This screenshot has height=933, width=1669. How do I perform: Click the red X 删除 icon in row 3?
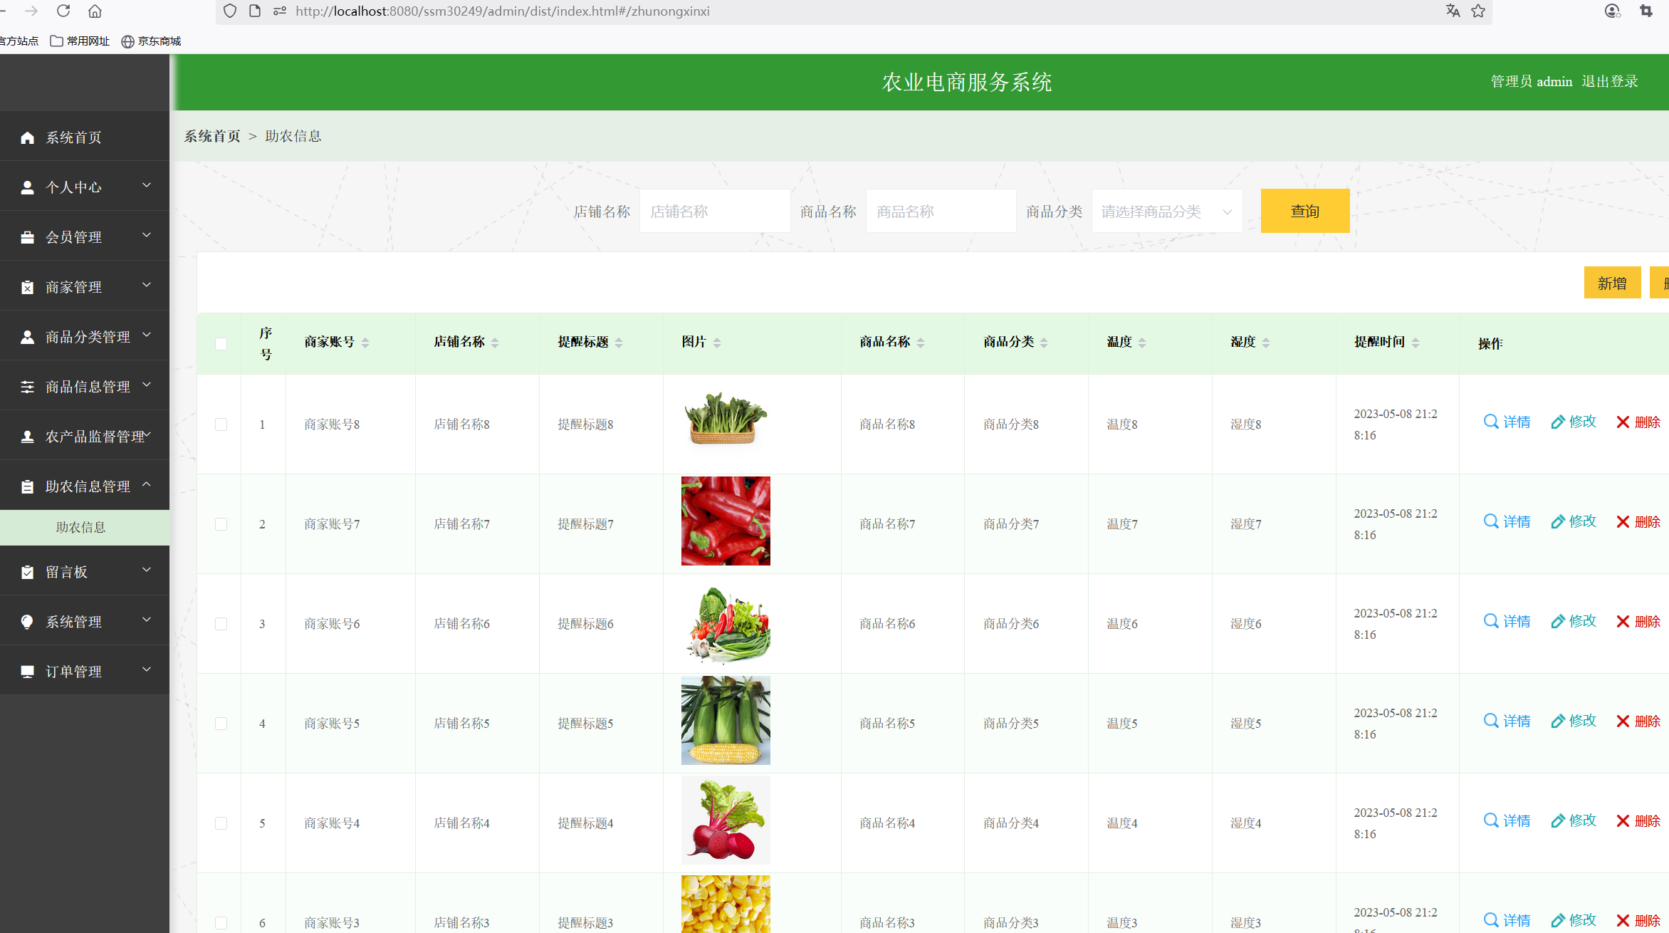[1623, 621]
